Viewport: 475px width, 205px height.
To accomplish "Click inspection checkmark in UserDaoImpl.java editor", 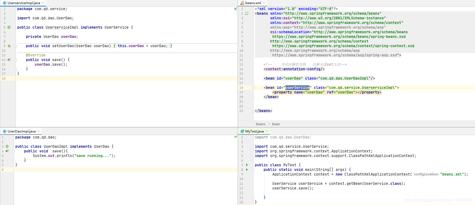I will 235,137.
